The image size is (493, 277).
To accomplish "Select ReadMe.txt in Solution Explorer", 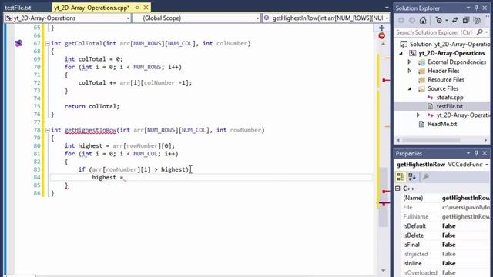I will pos(442,124).
